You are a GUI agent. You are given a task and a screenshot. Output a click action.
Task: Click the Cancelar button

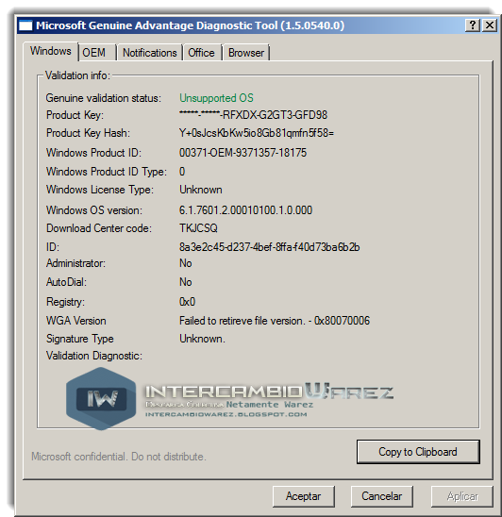(381, 496)
